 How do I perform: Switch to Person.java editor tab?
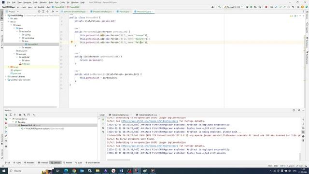(124, 12)
